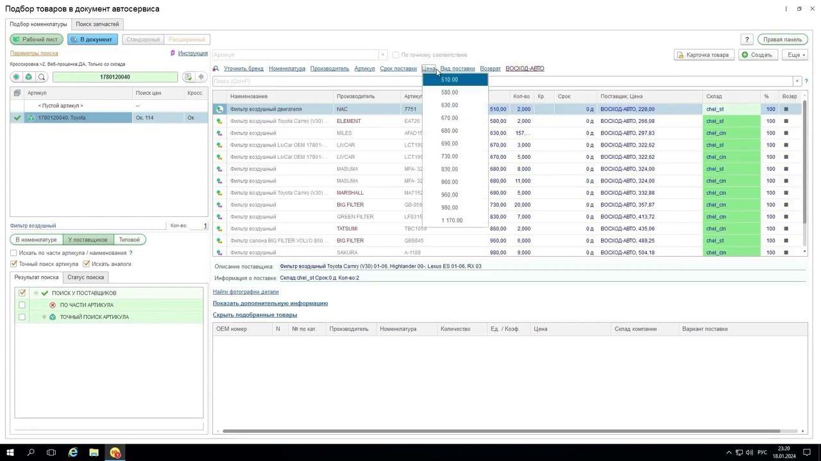Open the 'Еще' dropdown menu
Image resolution: width=821 pixels, height=461 pixels.
[x=797, y=55]
